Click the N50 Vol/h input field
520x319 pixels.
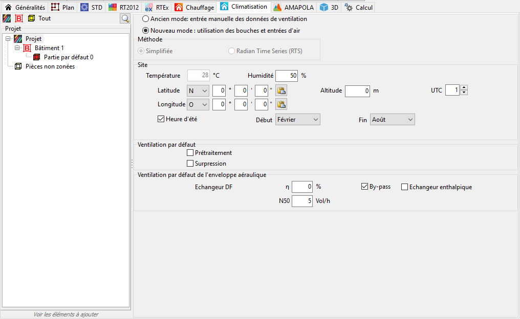click(302, 201)
